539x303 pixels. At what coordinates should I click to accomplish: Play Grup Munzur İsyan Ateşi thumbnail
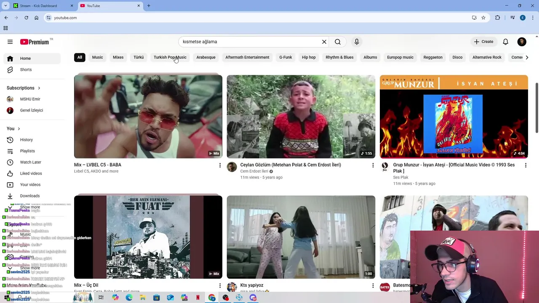(454, 117)
